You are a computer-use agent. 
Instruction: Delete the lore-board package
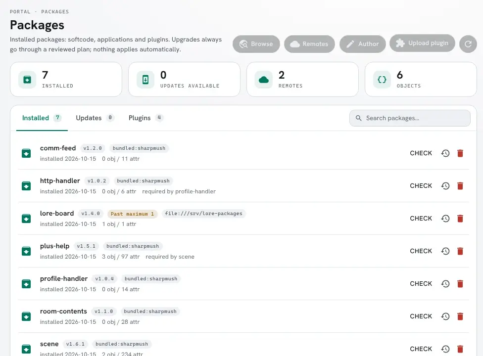[x=460, y=219]
